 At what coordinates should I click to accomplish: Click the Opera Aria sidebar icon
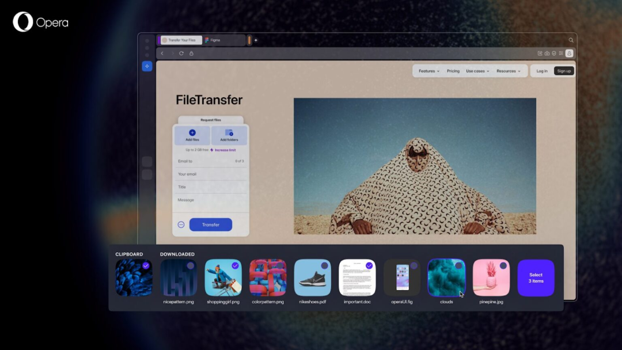point(147,66)
